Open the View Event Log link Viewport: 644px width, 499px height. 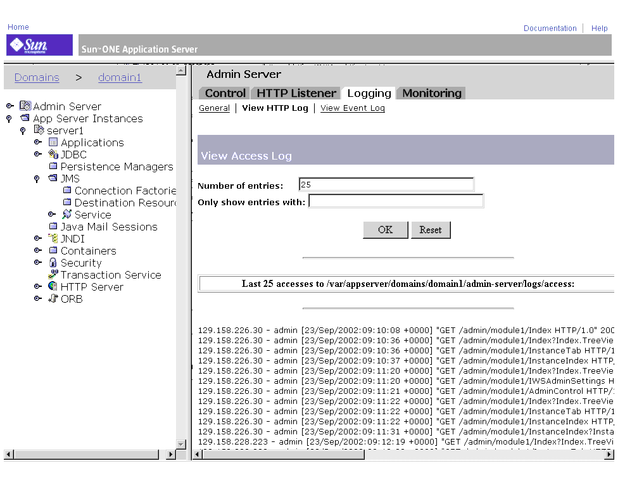point(352,108)
